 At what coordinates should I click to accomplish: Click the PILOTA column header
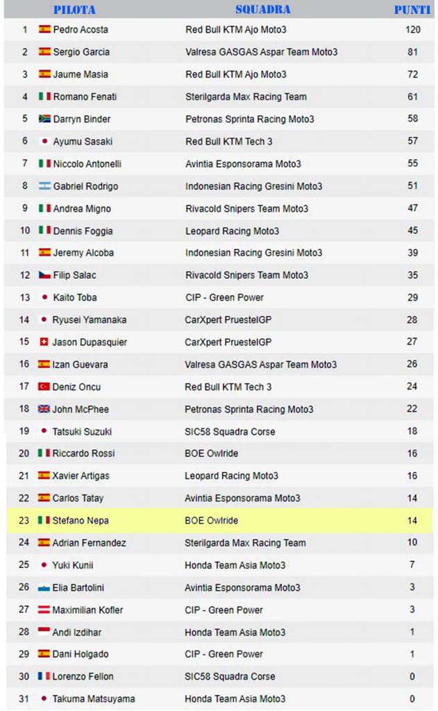74,10
